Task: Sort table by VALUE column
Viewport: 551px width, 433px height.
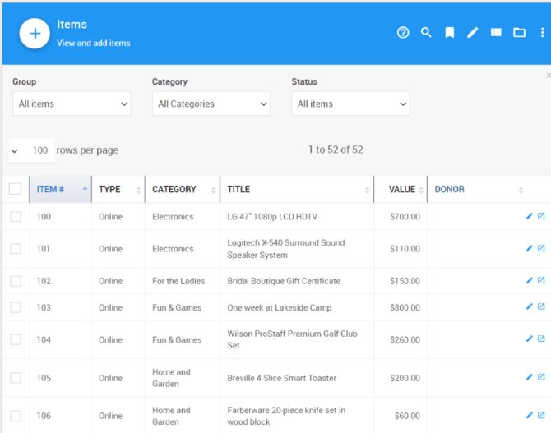Action: click(401, 189)
